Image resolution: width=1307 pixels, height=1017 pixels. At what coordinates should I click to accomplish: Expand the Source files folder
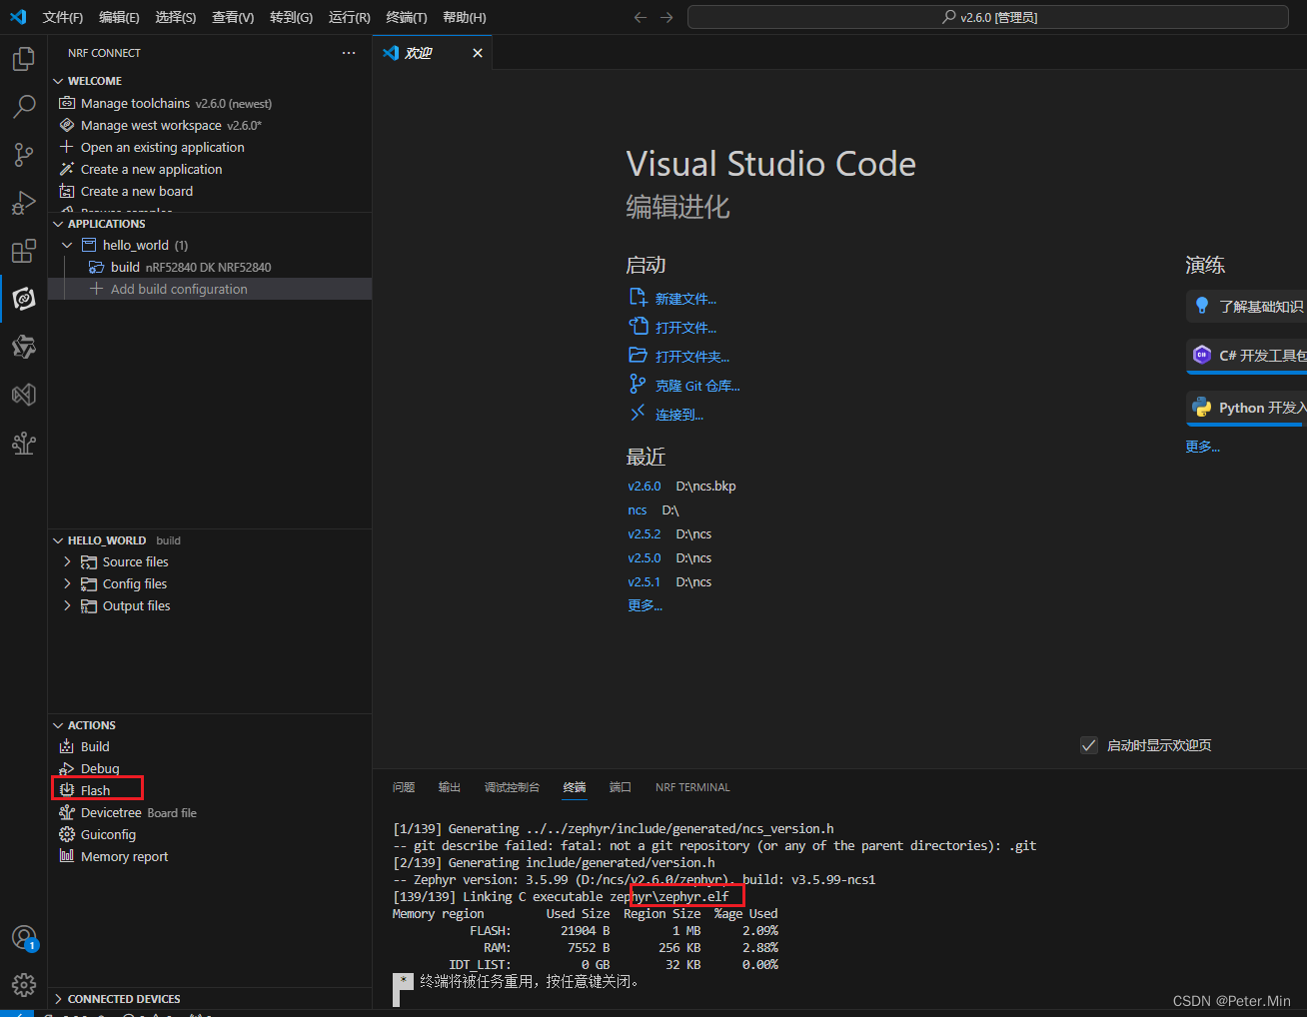pyautogui.click(x=67, y=561)
